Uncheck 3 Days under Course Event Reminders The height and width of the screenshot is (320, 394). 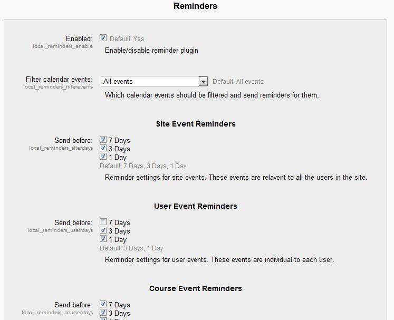pos(103,313)
